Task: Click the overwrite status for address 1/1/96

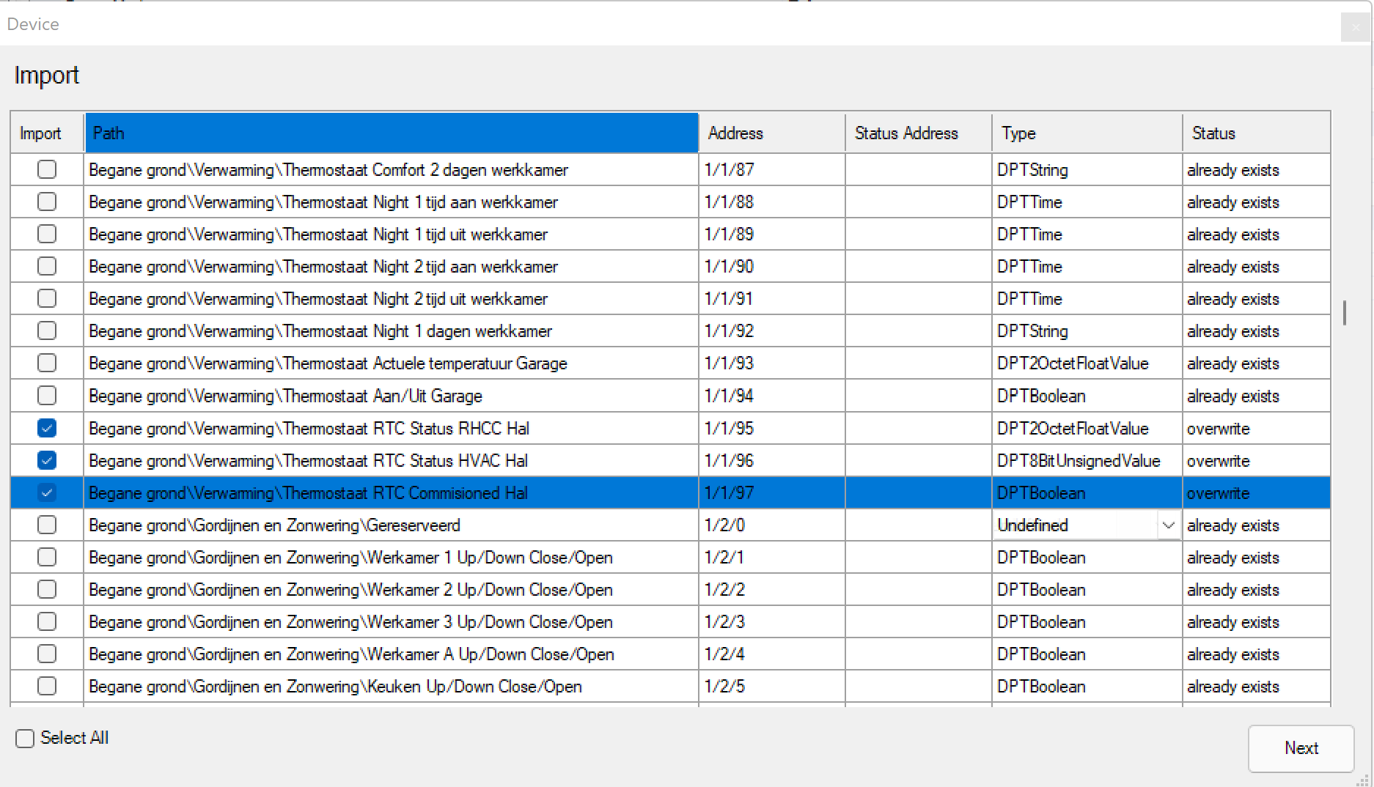Action: pyautogui.click(x=1255, y=461)
